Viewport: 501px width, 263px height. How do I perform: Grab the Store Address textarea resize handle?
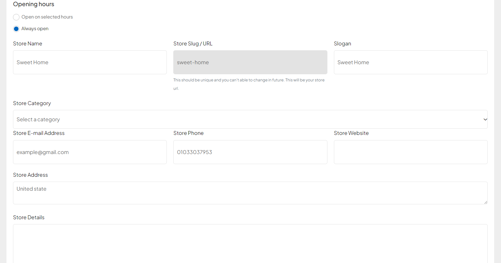(485, 202)
